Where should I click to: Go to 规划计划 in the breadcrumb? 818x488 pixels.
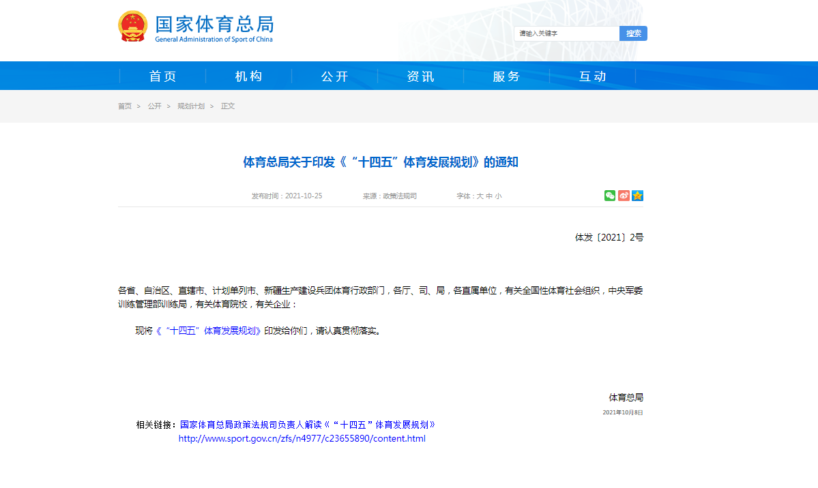(x=191, y=106)
